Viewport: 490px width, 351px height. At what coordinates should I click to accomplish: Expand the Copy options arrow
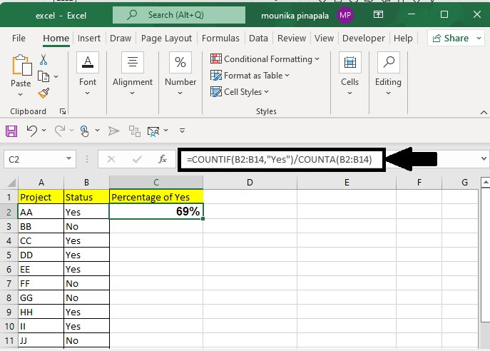click(x=56, y=76)
